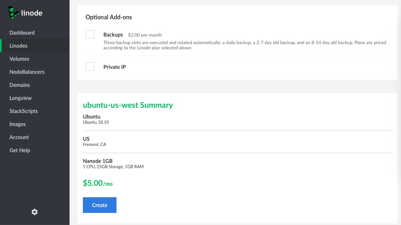This screenshot has width=401, height=225.
Task: Click the Backups label text
Action: pyautogui.click(x=113, y=35)
